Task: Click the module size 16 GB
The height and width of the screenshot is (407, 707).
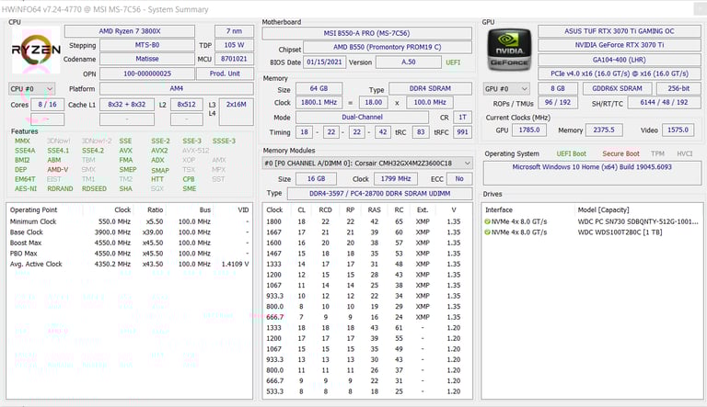Action: 316,179
